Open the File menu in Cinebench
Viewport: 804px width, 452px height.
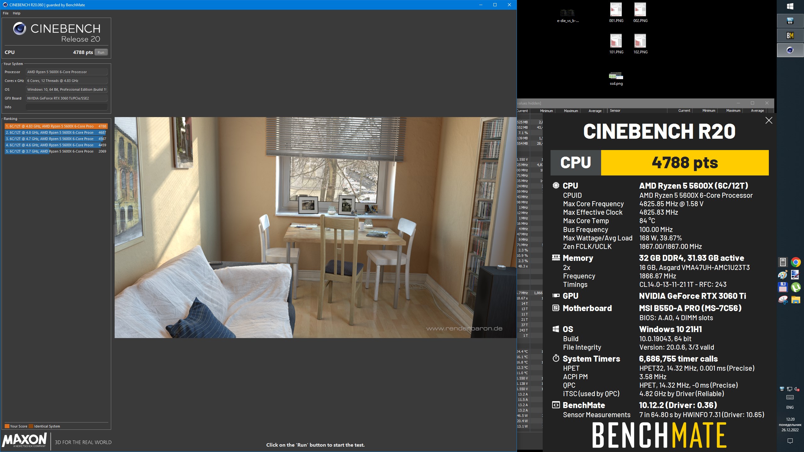coord(6,13)
